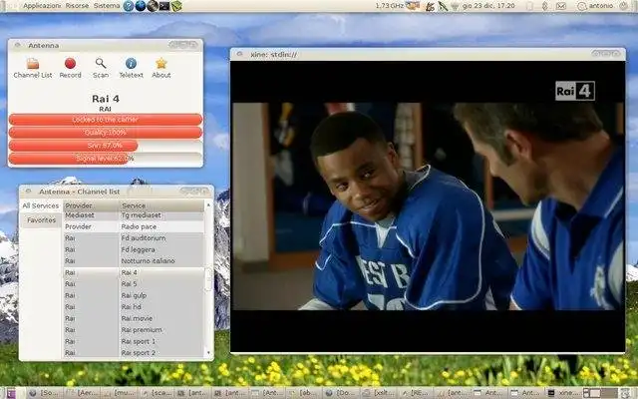Switch to the [ab... taskbar entry
The image size is (638, 399).
pos(304,393)
